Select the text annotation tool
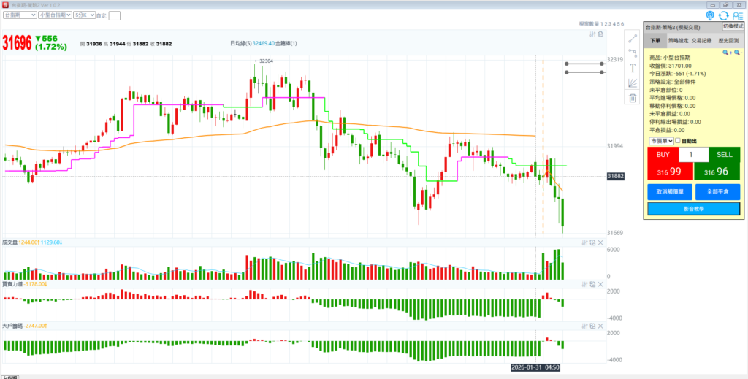This screenshot has height=379, width=748. click(x=633, y=69)
